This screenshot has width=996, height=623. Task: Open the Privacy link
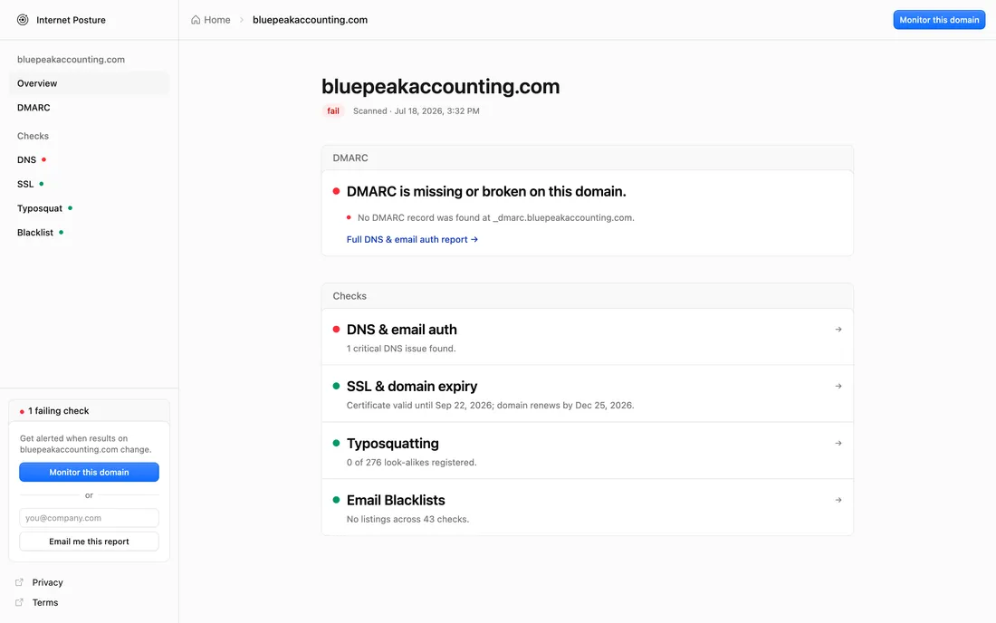click(48, 582)
